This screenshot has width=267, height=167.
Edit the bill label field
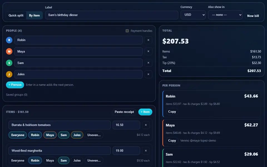(x=112, y=15)
